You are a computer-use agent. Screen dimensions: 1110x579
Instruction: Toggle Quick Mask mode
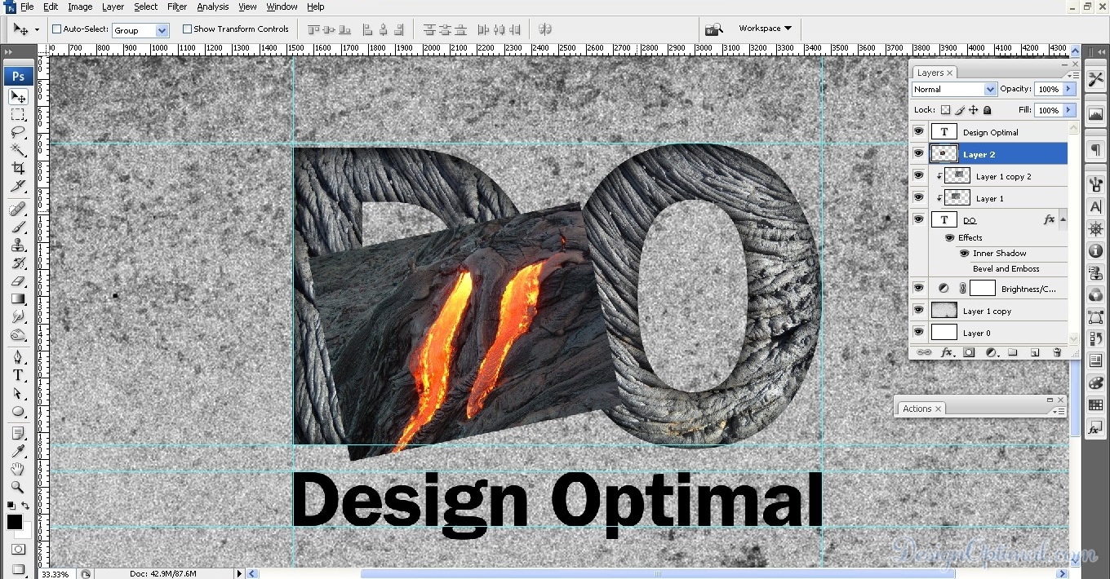point(18,550)
